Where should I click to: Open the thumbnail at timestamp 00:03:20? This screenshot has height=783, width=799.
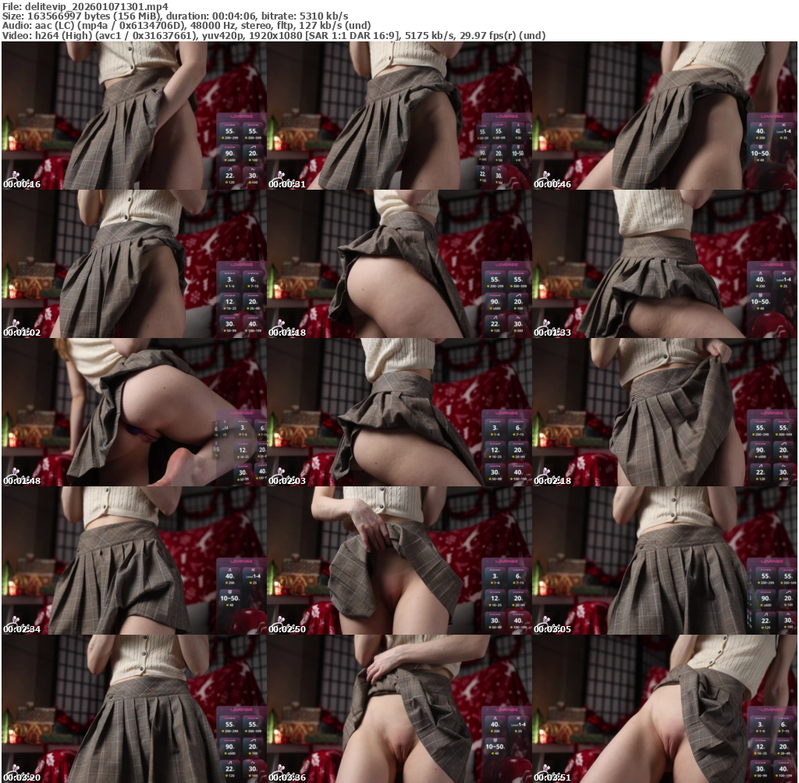point(133,709)
